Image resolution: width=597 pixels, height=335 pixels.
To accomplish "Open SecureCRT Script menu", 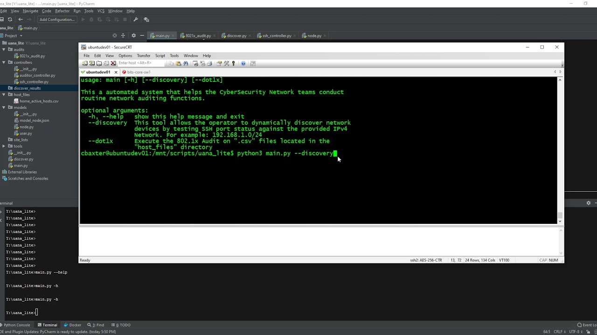I will [160, 56].
